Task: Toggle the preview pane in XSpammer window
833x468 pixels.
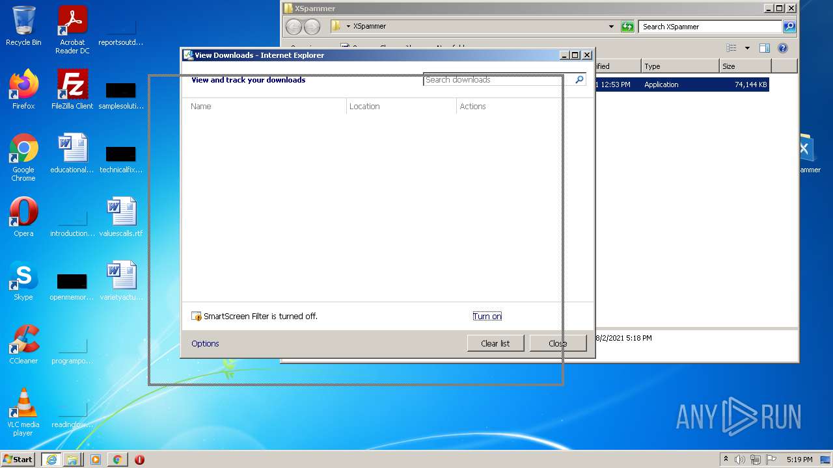Action: coord(765,48)
